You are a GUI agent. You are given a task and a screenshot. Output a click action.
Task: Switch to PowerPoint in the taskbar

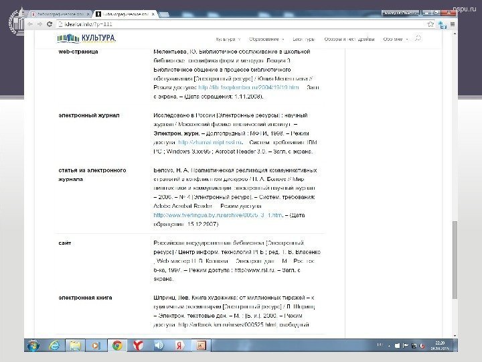coord(201,346)
